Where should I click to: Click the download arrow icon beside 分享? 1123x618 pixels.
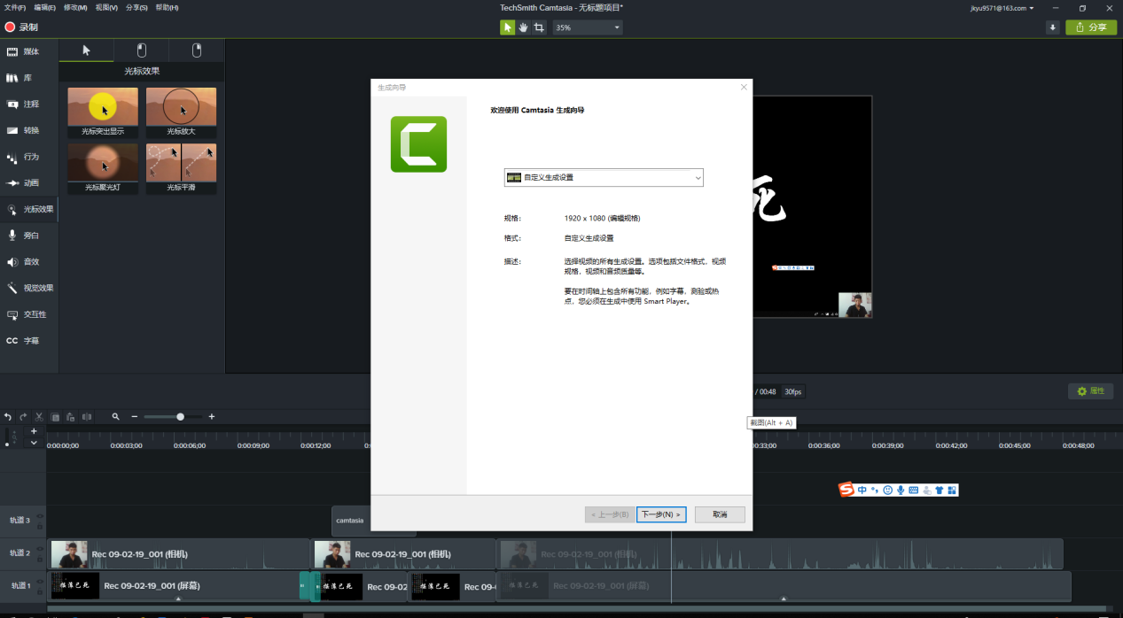pos(1053,27)
